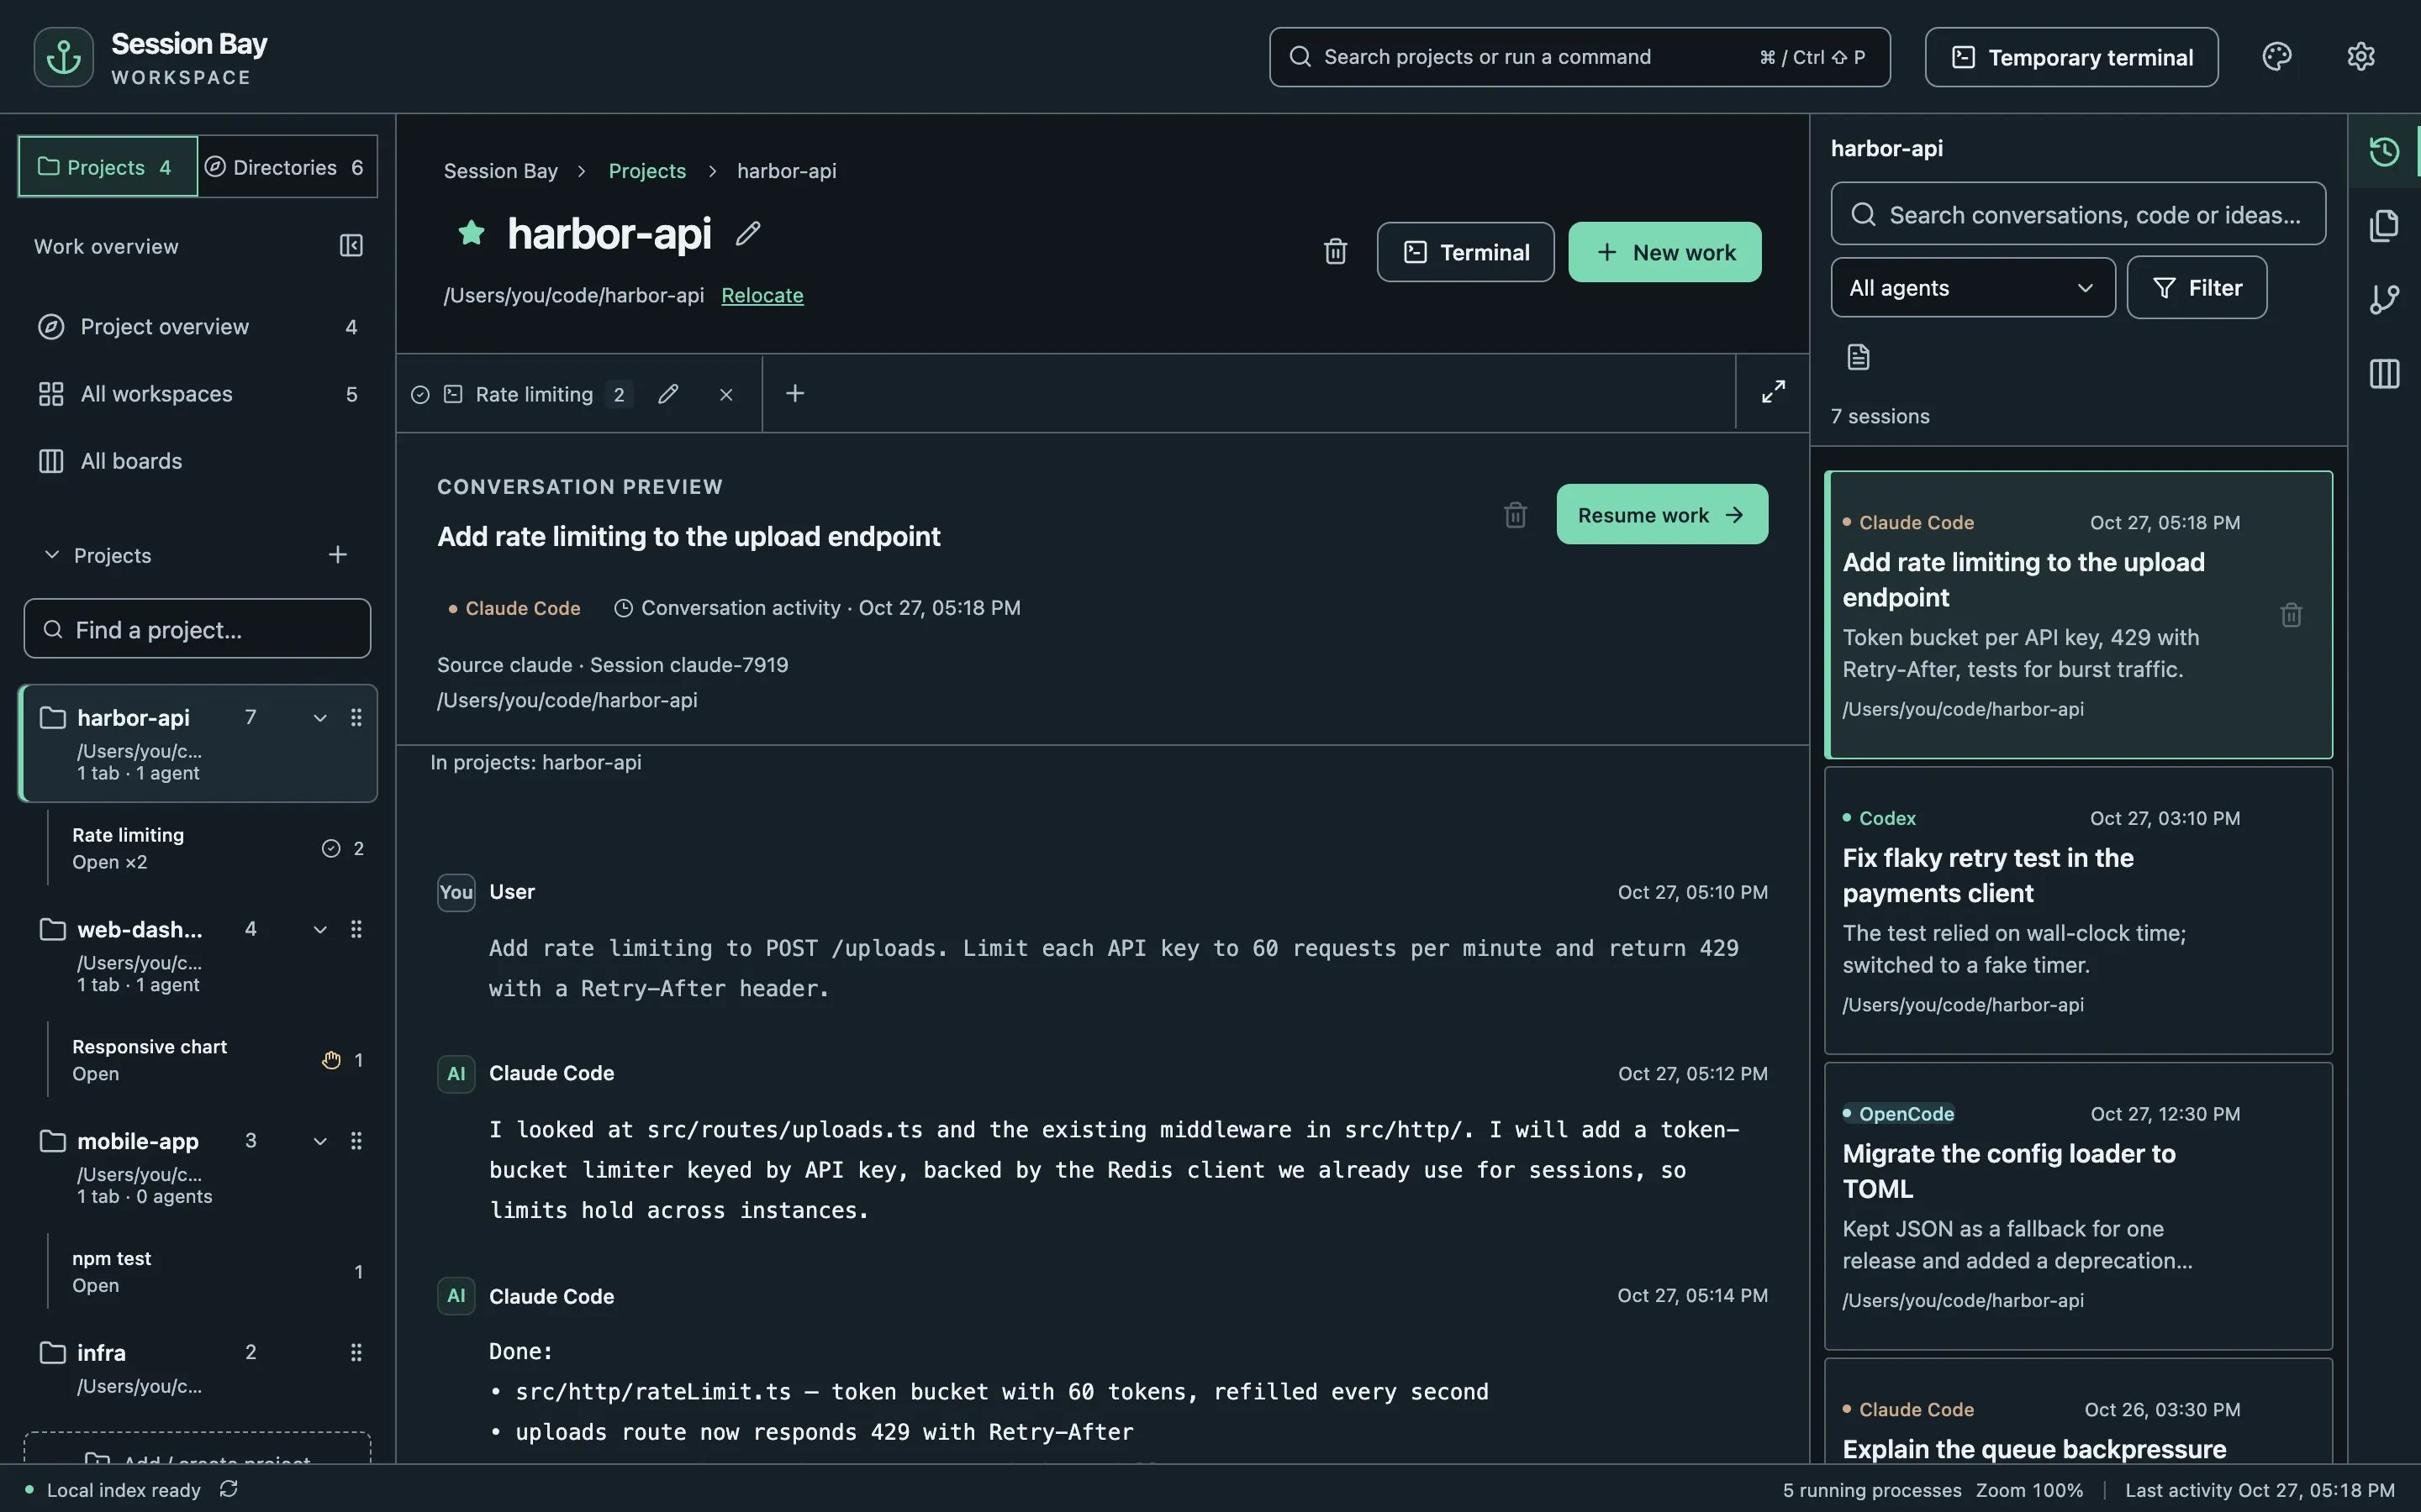
Task: Collapse harbor-api project chevron
Action: pos(320,718)
